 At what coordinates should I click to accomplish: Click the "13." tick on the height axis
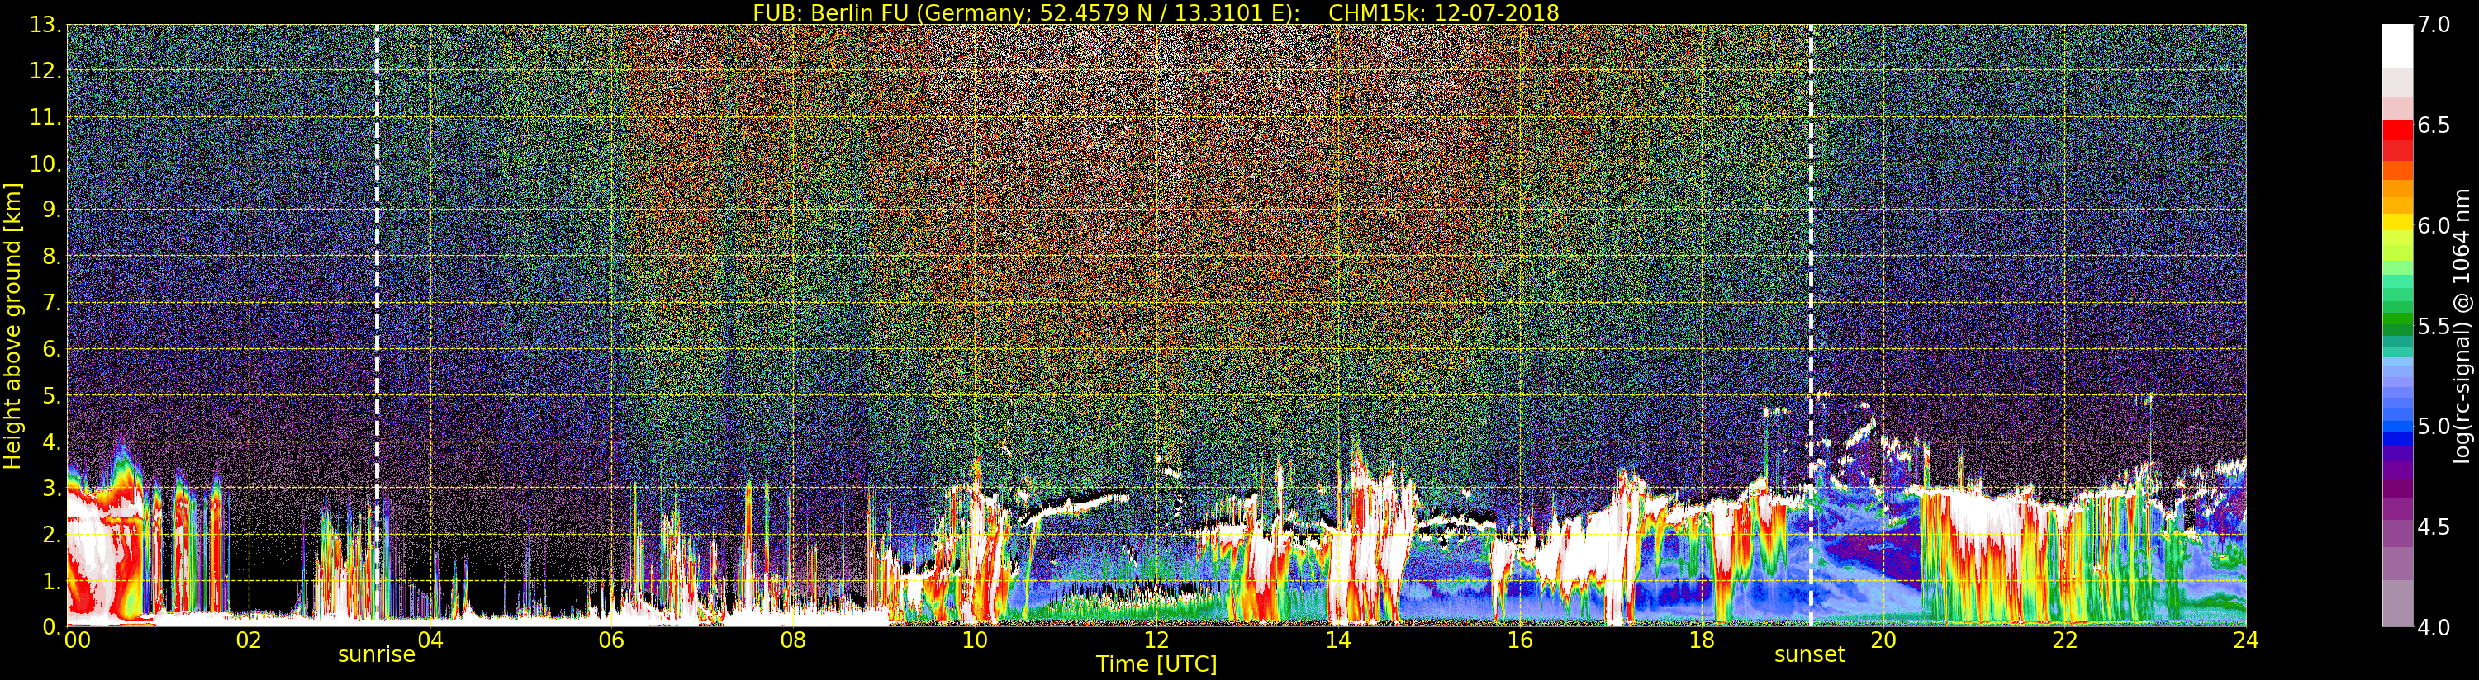point(46,25)
